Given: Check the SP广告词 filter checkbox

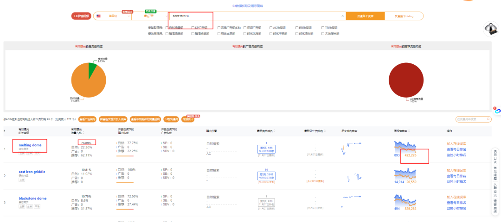Looking at the screenshot, I should point(193,28).
